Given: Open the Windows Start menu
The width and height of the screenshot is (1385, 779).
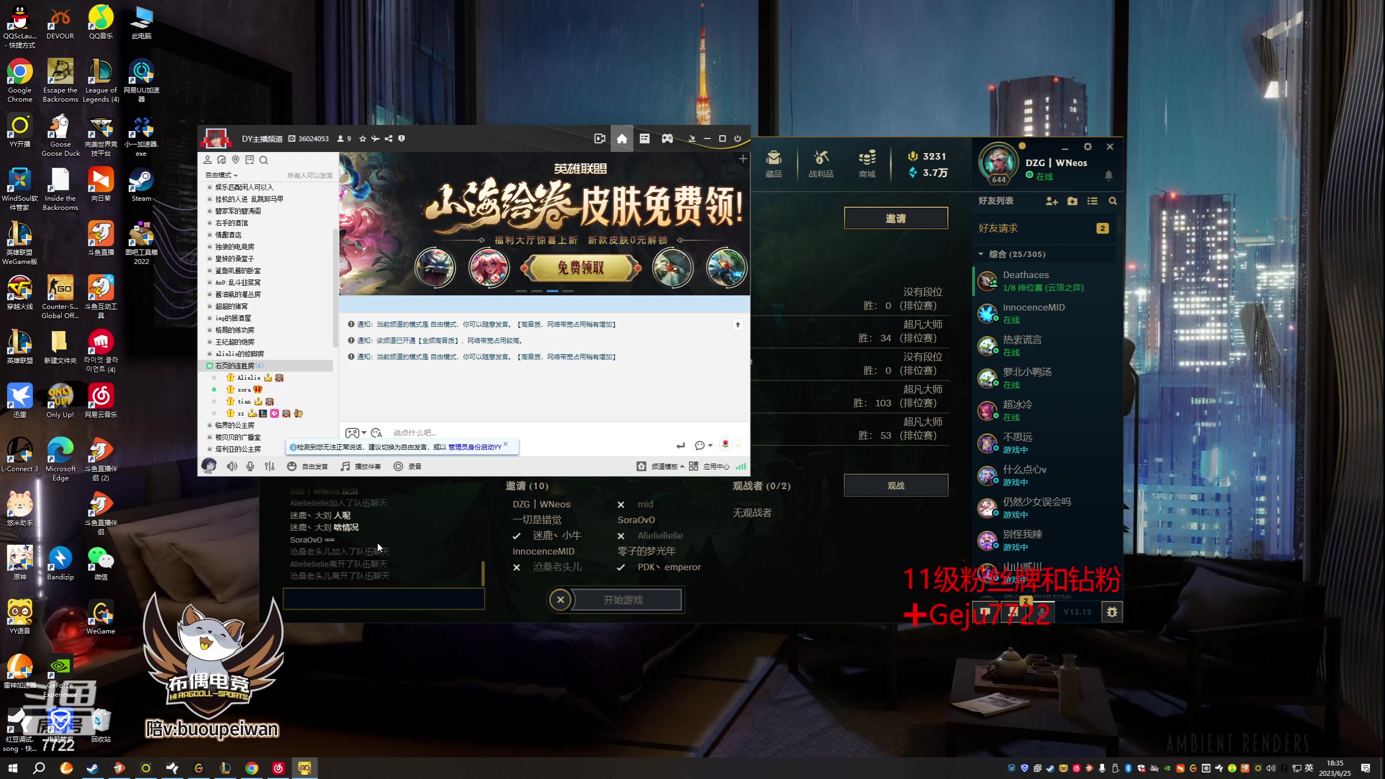Looking at the screenshot, I should [x=13, y=768].
